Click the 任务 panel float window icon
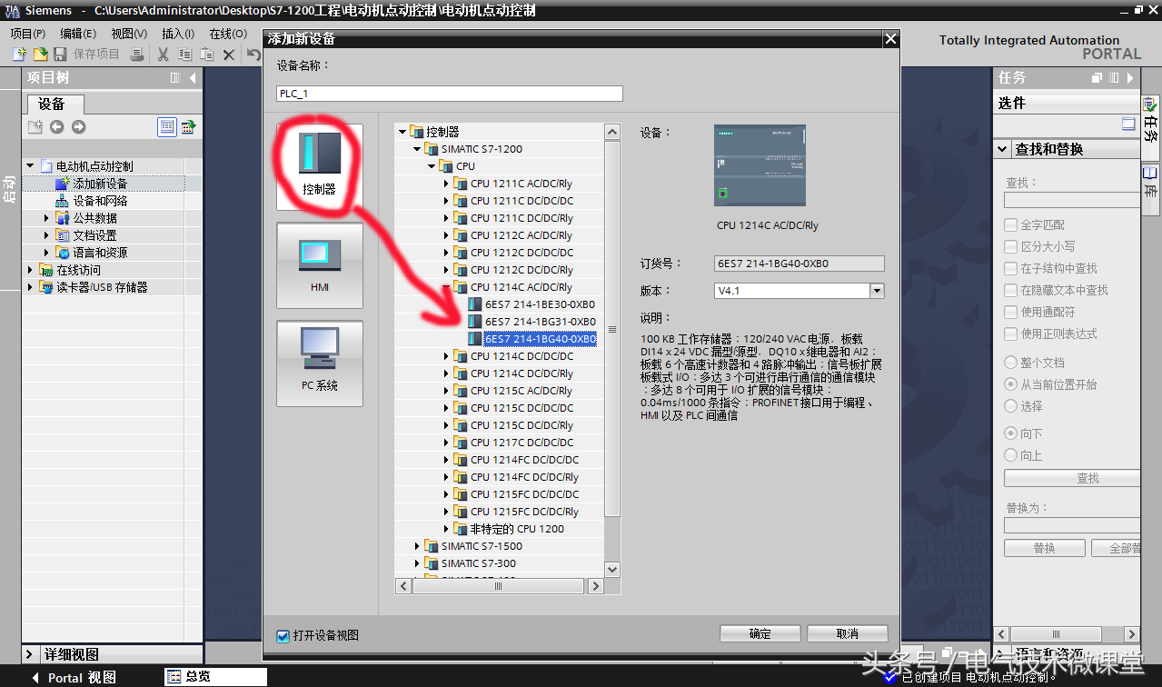This screenshot has width=1162, height=687. point(1097,78)
